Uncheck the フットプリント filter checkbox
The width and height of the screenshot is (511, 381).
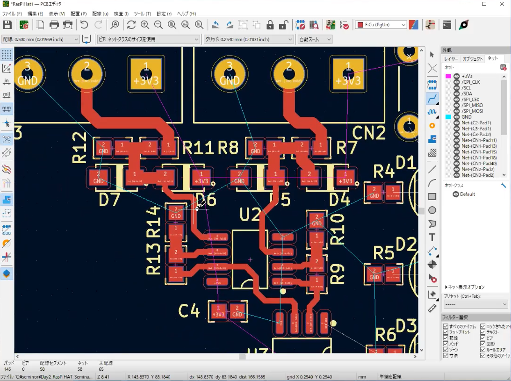[446, 332]
